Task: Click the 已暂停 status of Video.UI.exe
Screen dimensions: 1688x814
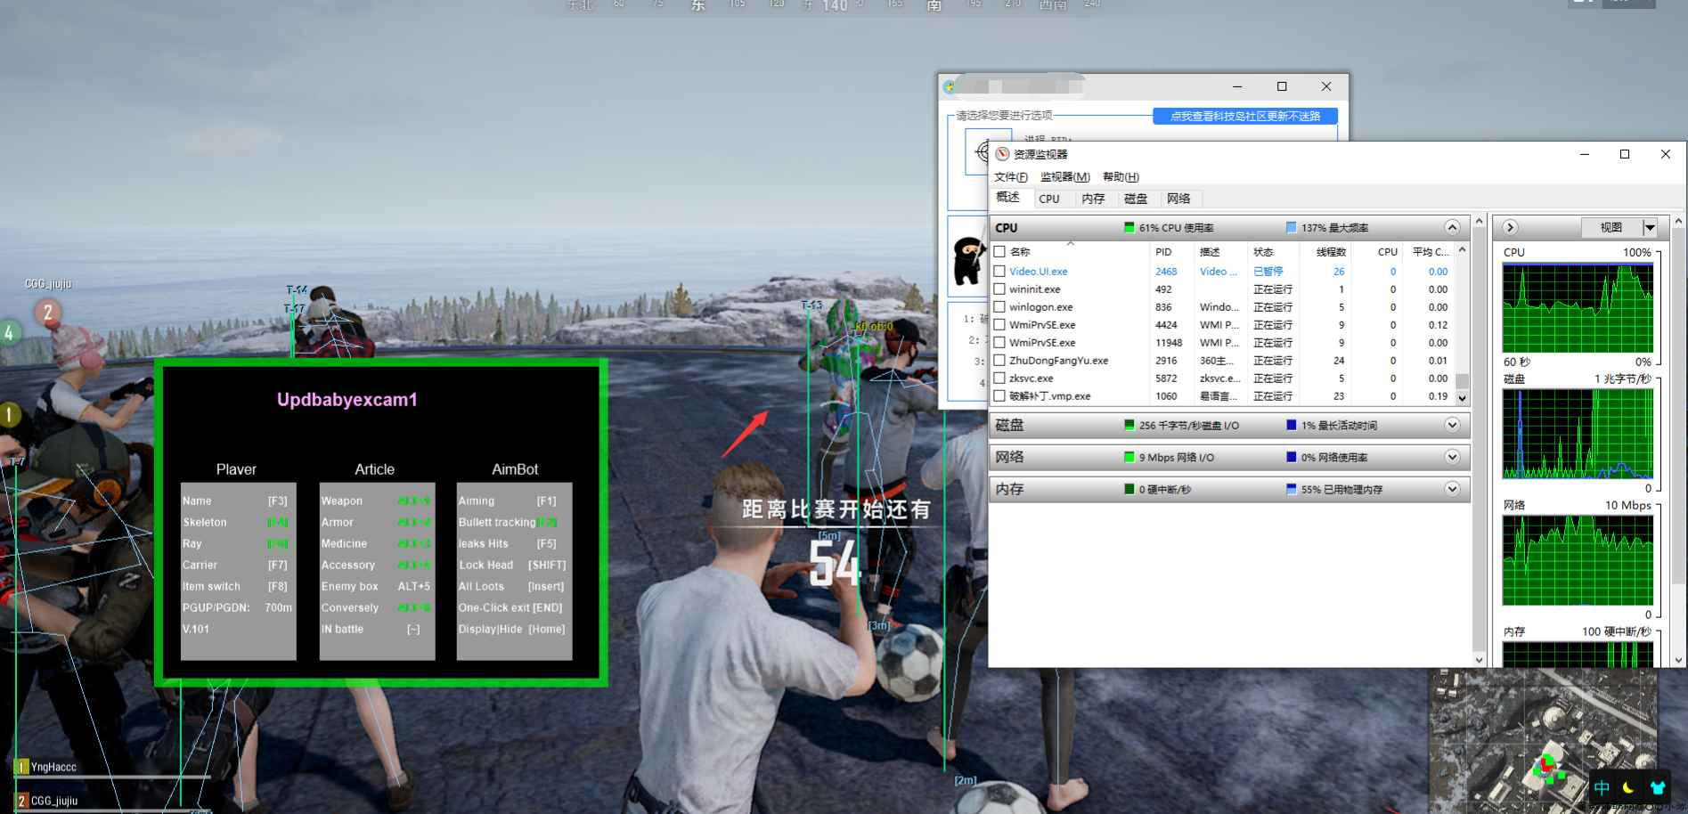Action: tap(1268, 272)
